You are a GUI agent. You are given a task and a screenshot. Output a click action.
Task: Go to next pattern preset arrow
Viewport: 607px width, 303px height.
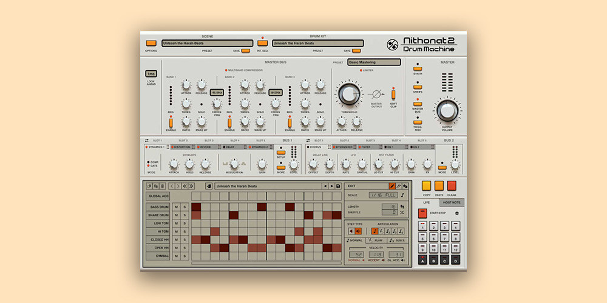click(x=331, y=186)
